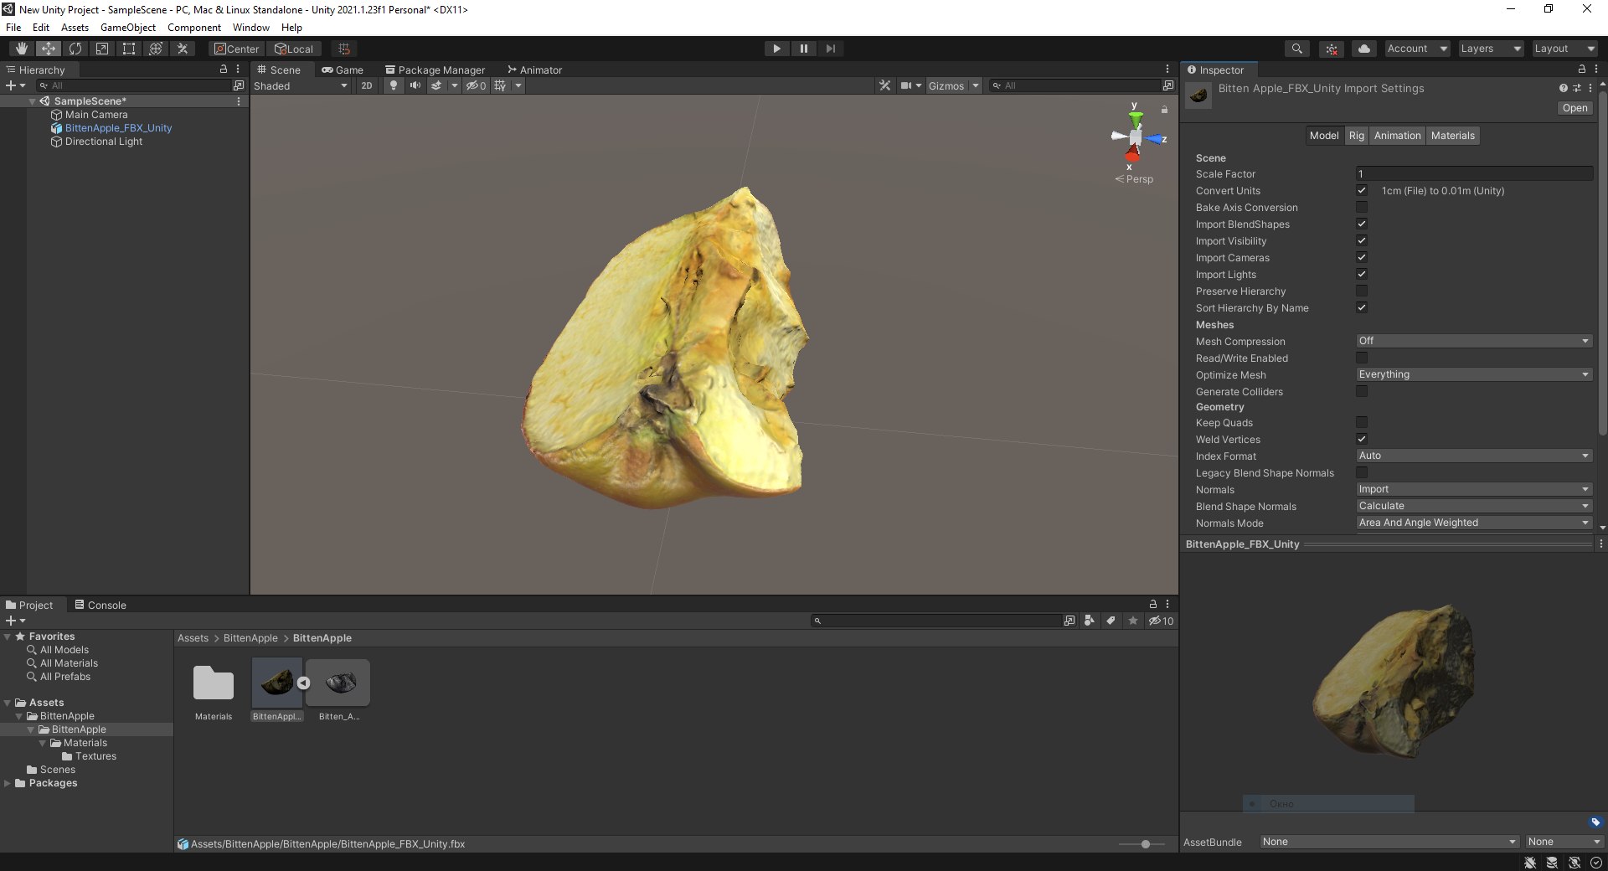
Task: Click the Account button
Action: click(1417, 49)
